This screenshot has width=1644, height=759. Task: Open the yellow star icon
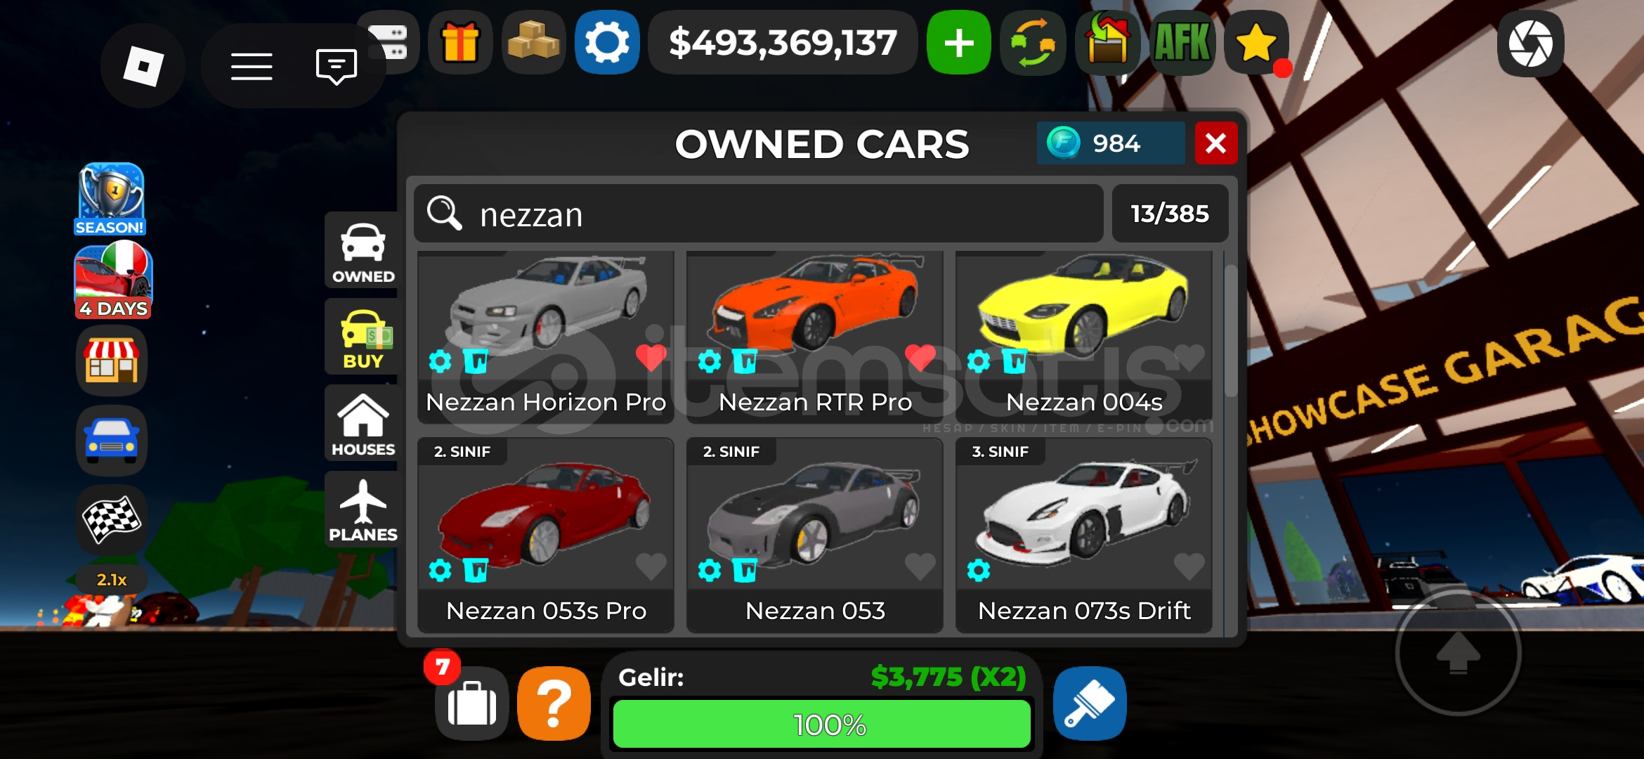pos(1256,42)
